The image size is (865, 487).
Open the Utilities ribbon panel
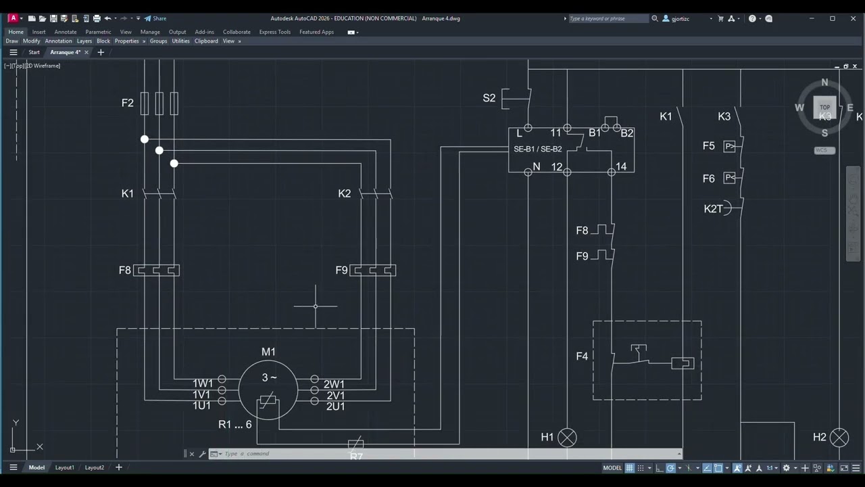[x=181, y=41]
